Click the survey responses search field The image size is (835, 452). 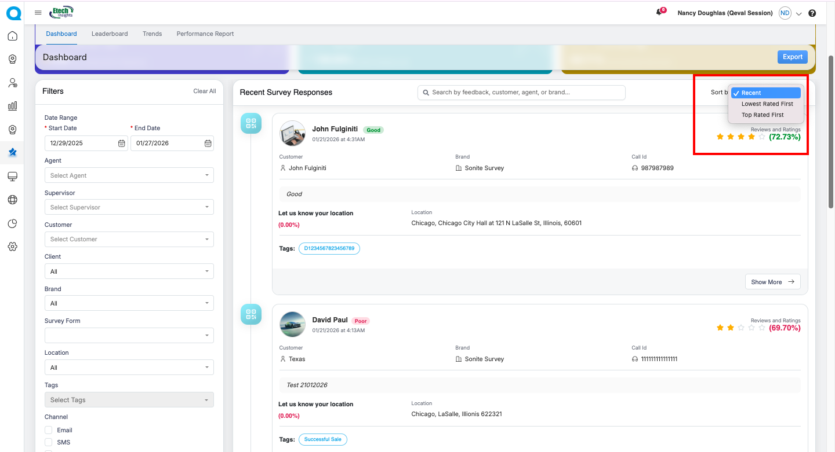pyautogui.click(x=522, y=93)
